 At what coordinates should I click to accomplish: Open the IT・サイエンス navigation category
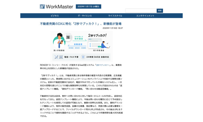[85, 16]
